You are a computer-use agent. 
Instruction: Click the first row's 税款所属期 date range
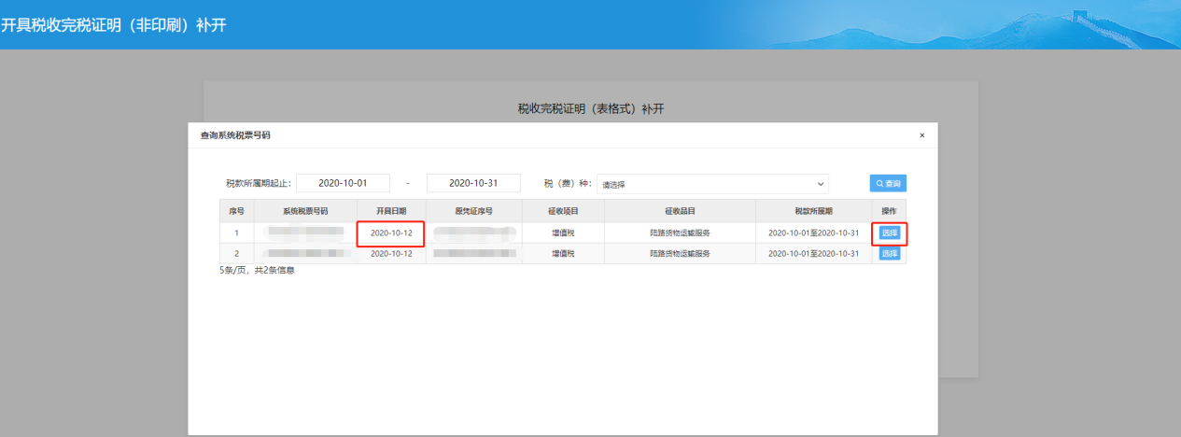[x=812, y=233]
